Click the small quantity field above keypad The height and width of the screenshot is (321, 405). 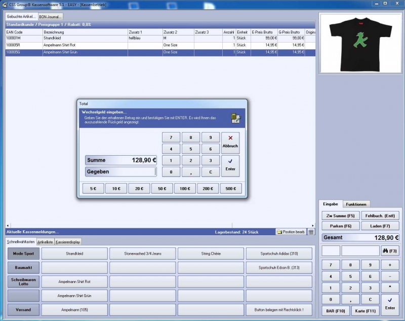[331, 251]
